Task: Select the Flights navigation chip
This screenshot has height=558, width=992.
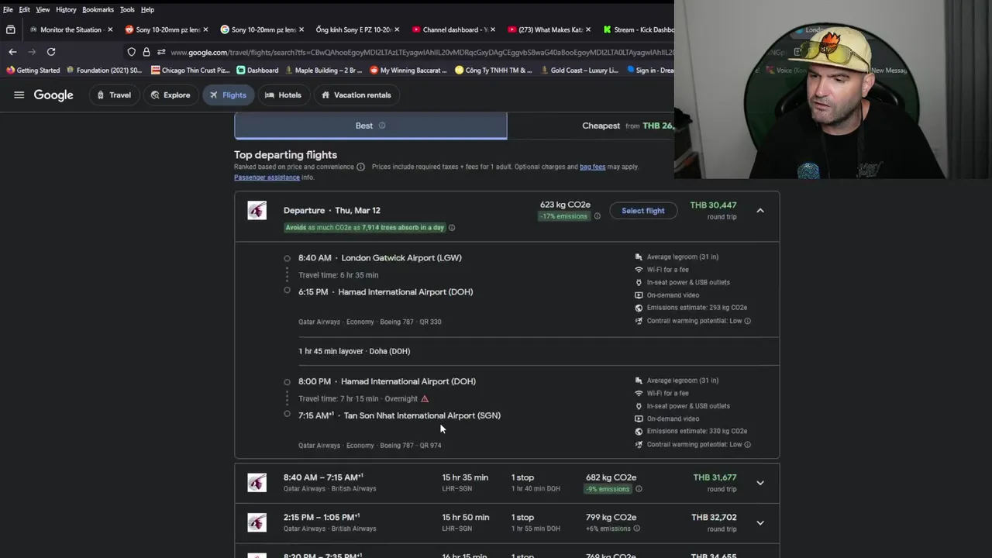Action: coord(228,95)
